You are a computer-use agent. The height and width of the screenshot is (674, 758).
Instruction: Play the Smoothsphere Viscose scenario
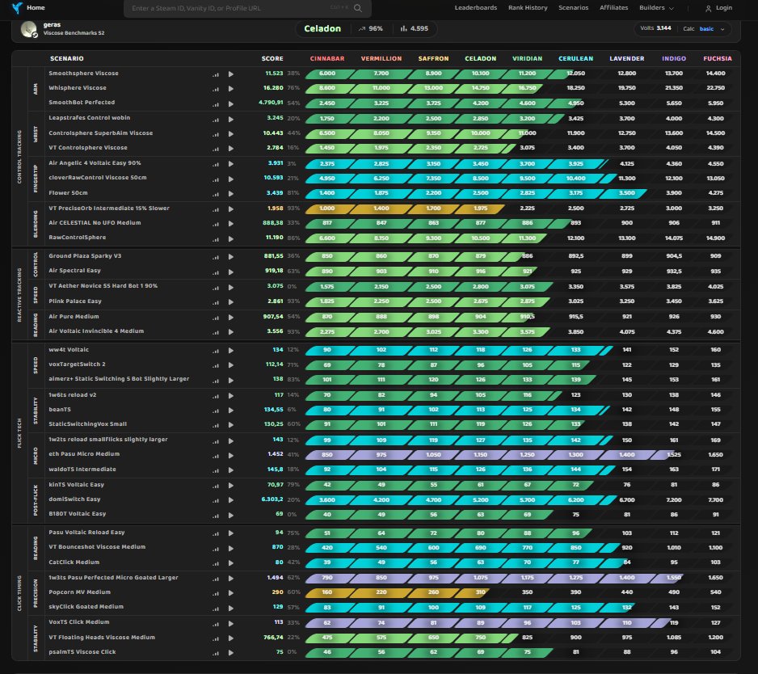pyautogui.click(x=231, y=74)
